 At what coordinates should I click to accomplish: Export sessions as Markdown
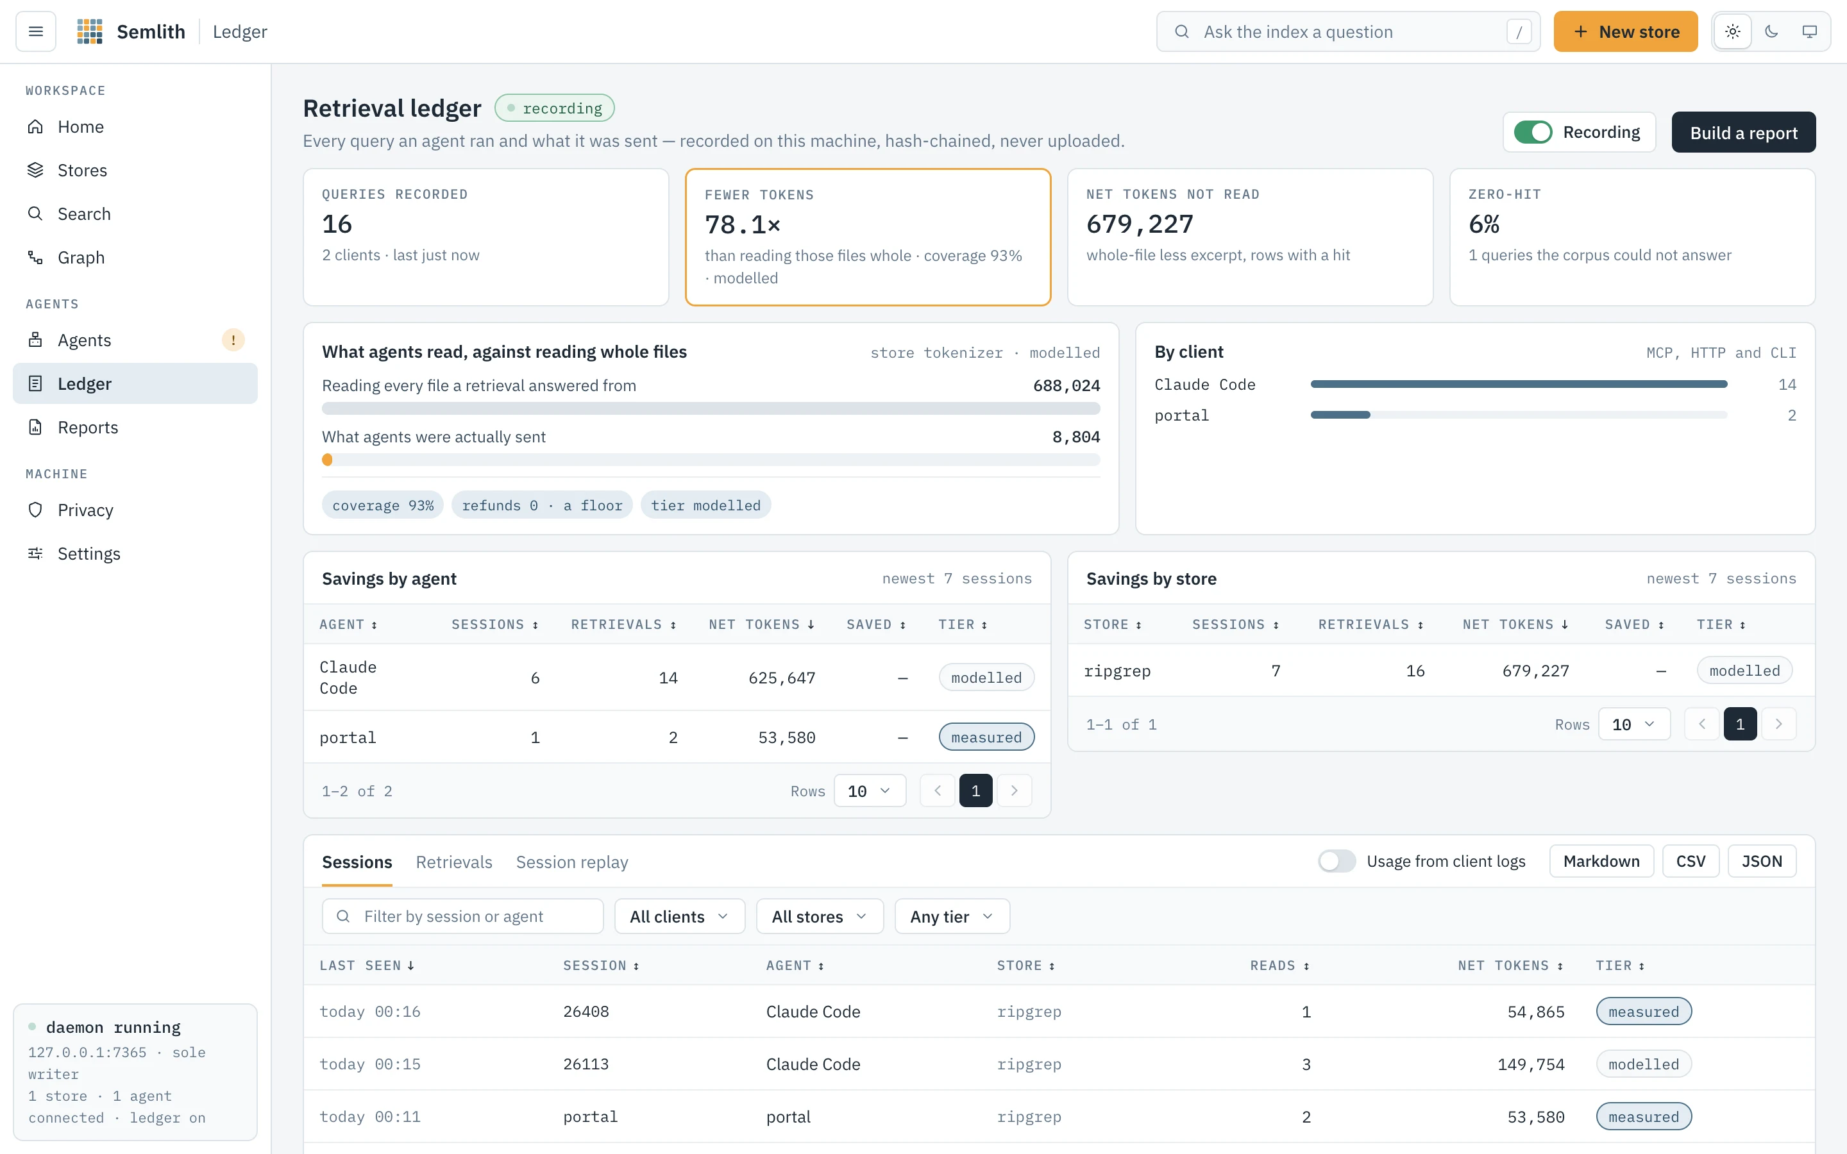point(1601,861)
